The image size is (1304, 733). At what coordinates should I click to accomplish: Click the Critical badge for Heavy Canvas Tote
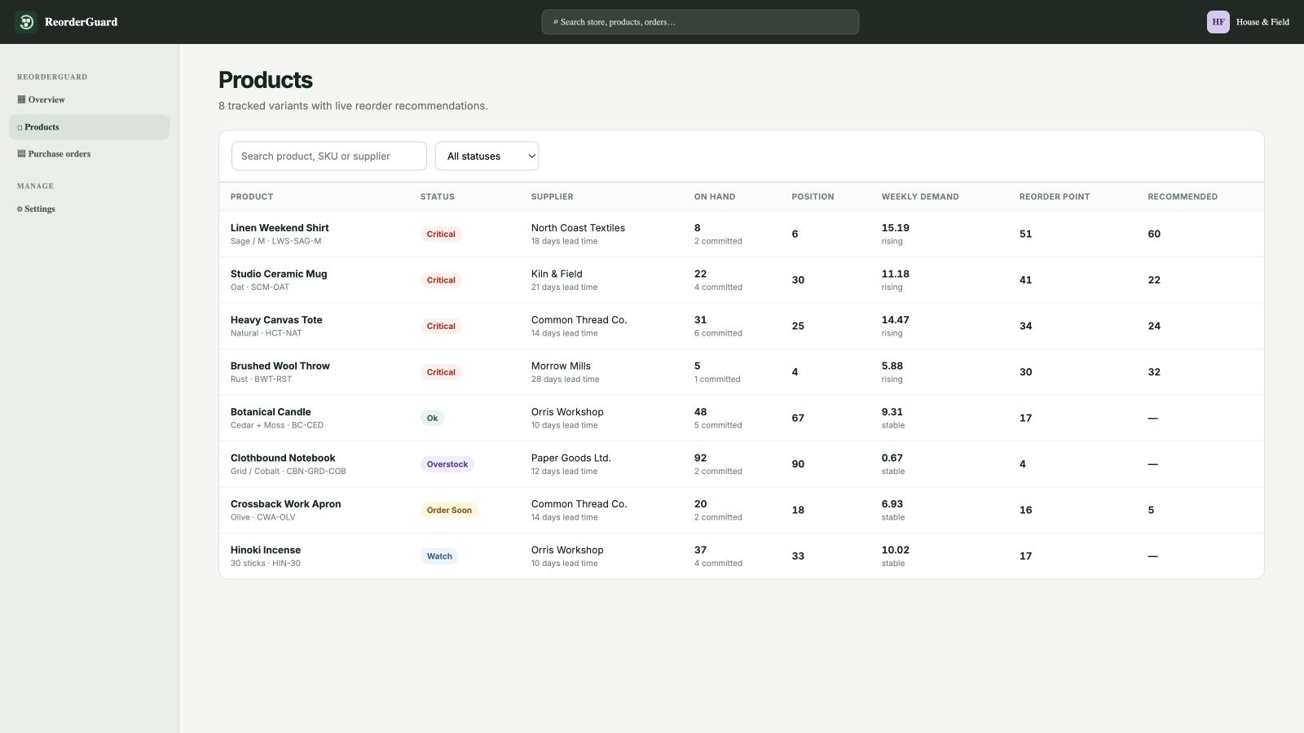[441, 326]
